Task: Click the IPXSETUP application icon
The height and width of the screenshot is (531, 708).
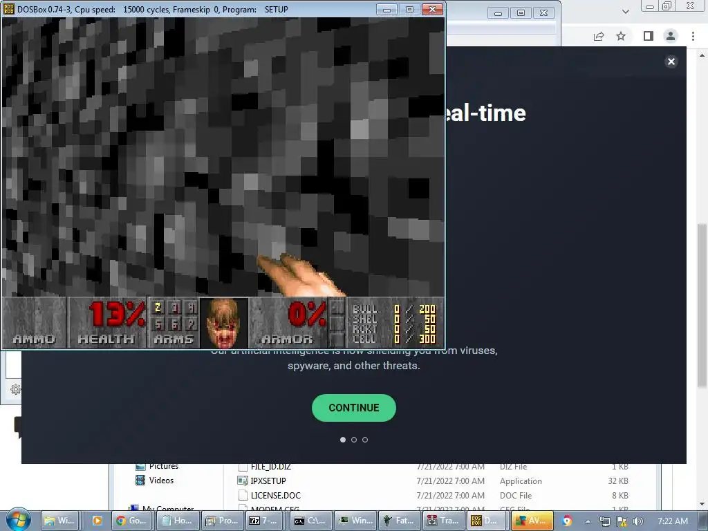Action: coord(243,481)
